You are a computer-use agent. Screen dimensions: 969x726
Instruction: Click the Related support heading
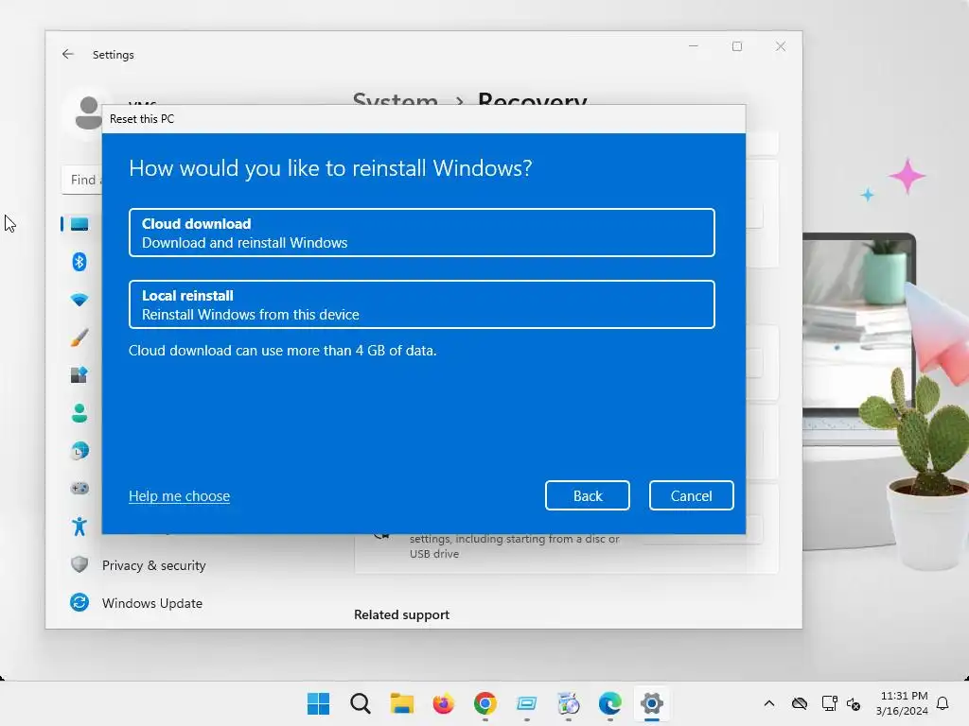401,614
